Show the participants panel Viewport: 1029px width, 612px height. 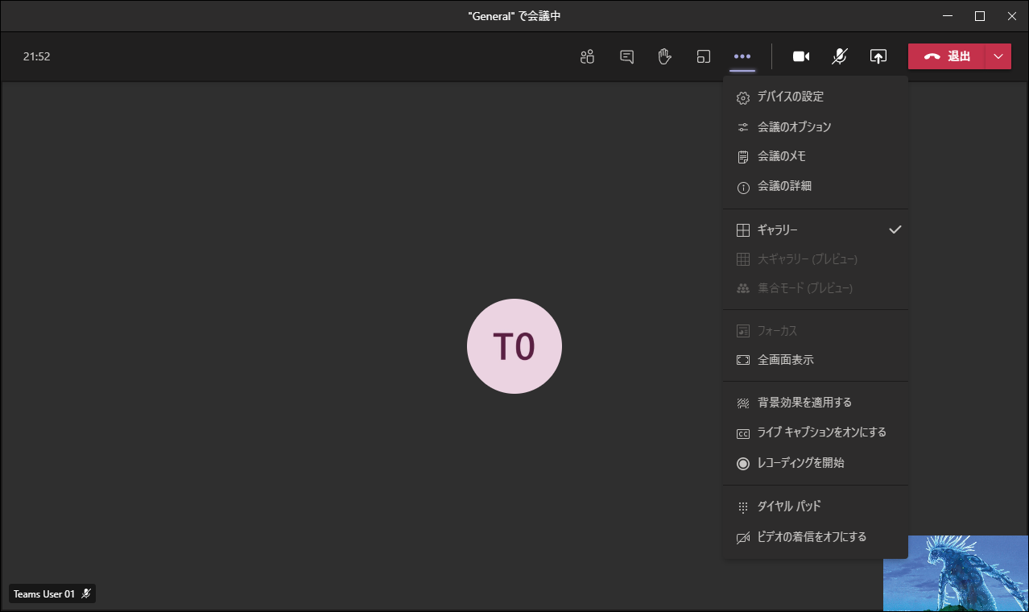click(x=587, y=56)
